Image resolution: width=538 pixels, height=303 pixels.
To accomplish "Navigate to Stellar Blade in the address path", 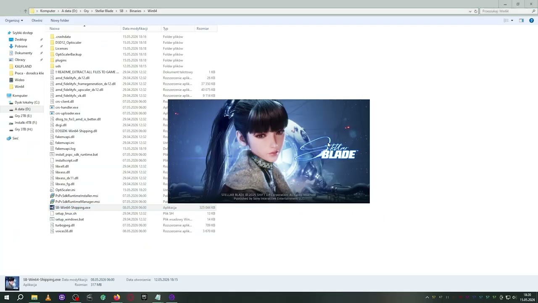I will pyautogui.click(x=104, y=11).
